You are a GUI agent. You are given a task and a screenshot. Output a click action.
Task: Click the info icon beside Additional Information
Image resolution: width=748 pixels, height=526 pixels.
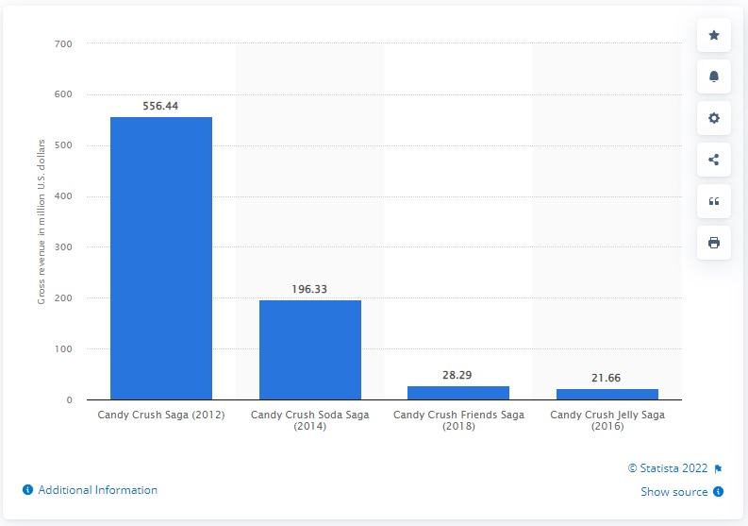point(27,490)
